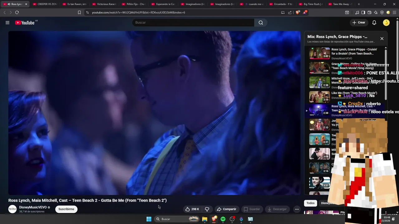The image size is (399, 224).
Task: Go back in browser history
Action: [x=4, y=12]
